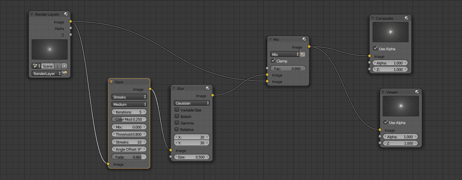Click the Fac slider in Mix node
Image resolution: width=462 pixels, height=180 pixels.
tap(288, 69)
